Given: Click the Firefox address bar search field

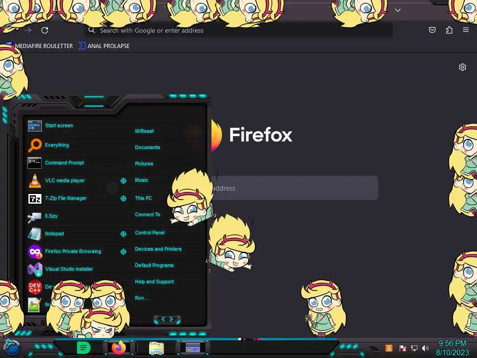Looking at the screenshot, I should [x=238, y=30].
